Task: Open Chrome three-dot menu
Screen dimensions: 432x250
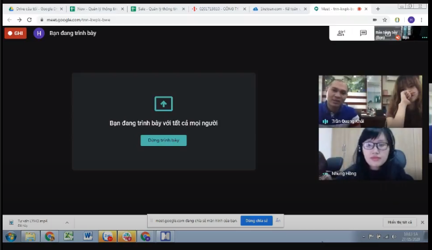Action: 421,20
